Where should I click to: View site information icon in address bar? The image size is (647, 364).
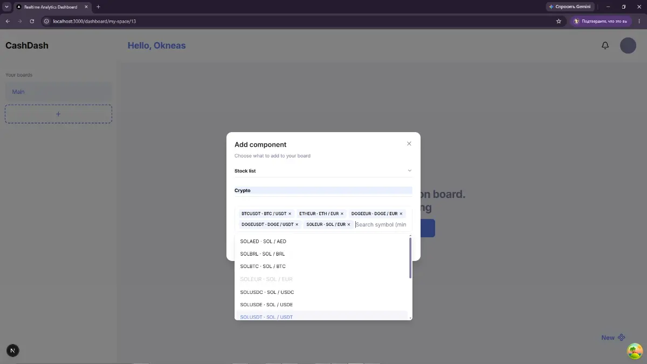point(47,21)
